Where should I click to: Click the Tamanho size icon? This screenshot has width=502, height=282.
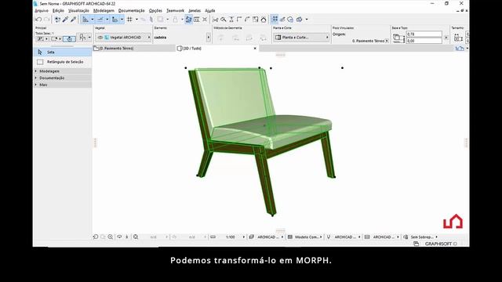(x=458, y=38)
